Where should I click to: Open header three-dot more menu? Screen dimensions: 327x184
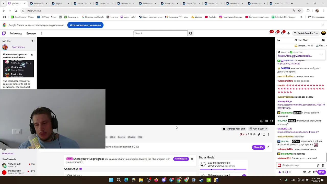pyautogui.click(x=42, y=33)
